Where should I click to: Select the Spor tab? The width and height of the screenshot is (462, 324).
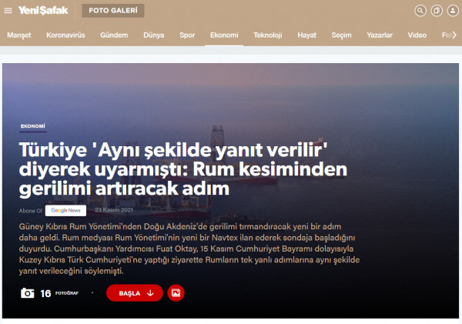(x=187, y=35)
